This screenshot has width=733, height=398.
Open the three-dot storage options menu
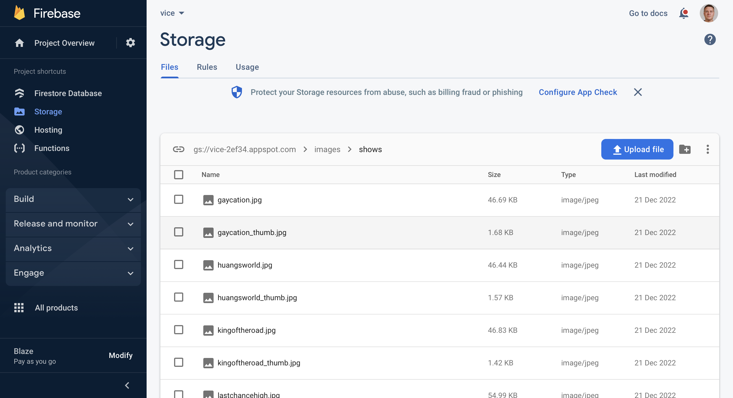708,149
